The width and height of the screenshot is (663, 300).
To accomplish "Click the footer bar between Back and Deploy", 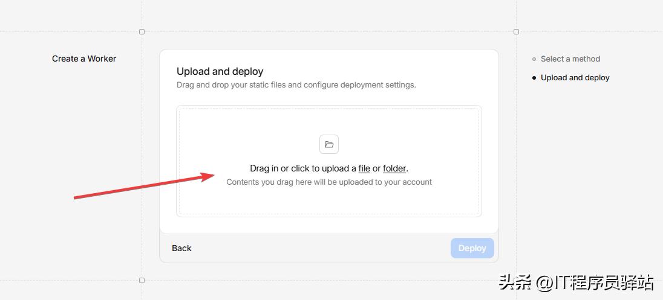I will coord(321,248).
